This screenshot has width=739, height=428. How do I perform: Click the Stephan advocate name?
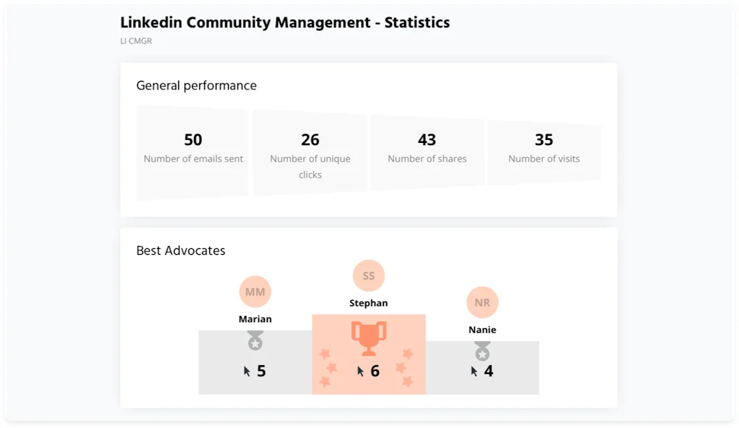pyautogui.click(x=369, y=303)
